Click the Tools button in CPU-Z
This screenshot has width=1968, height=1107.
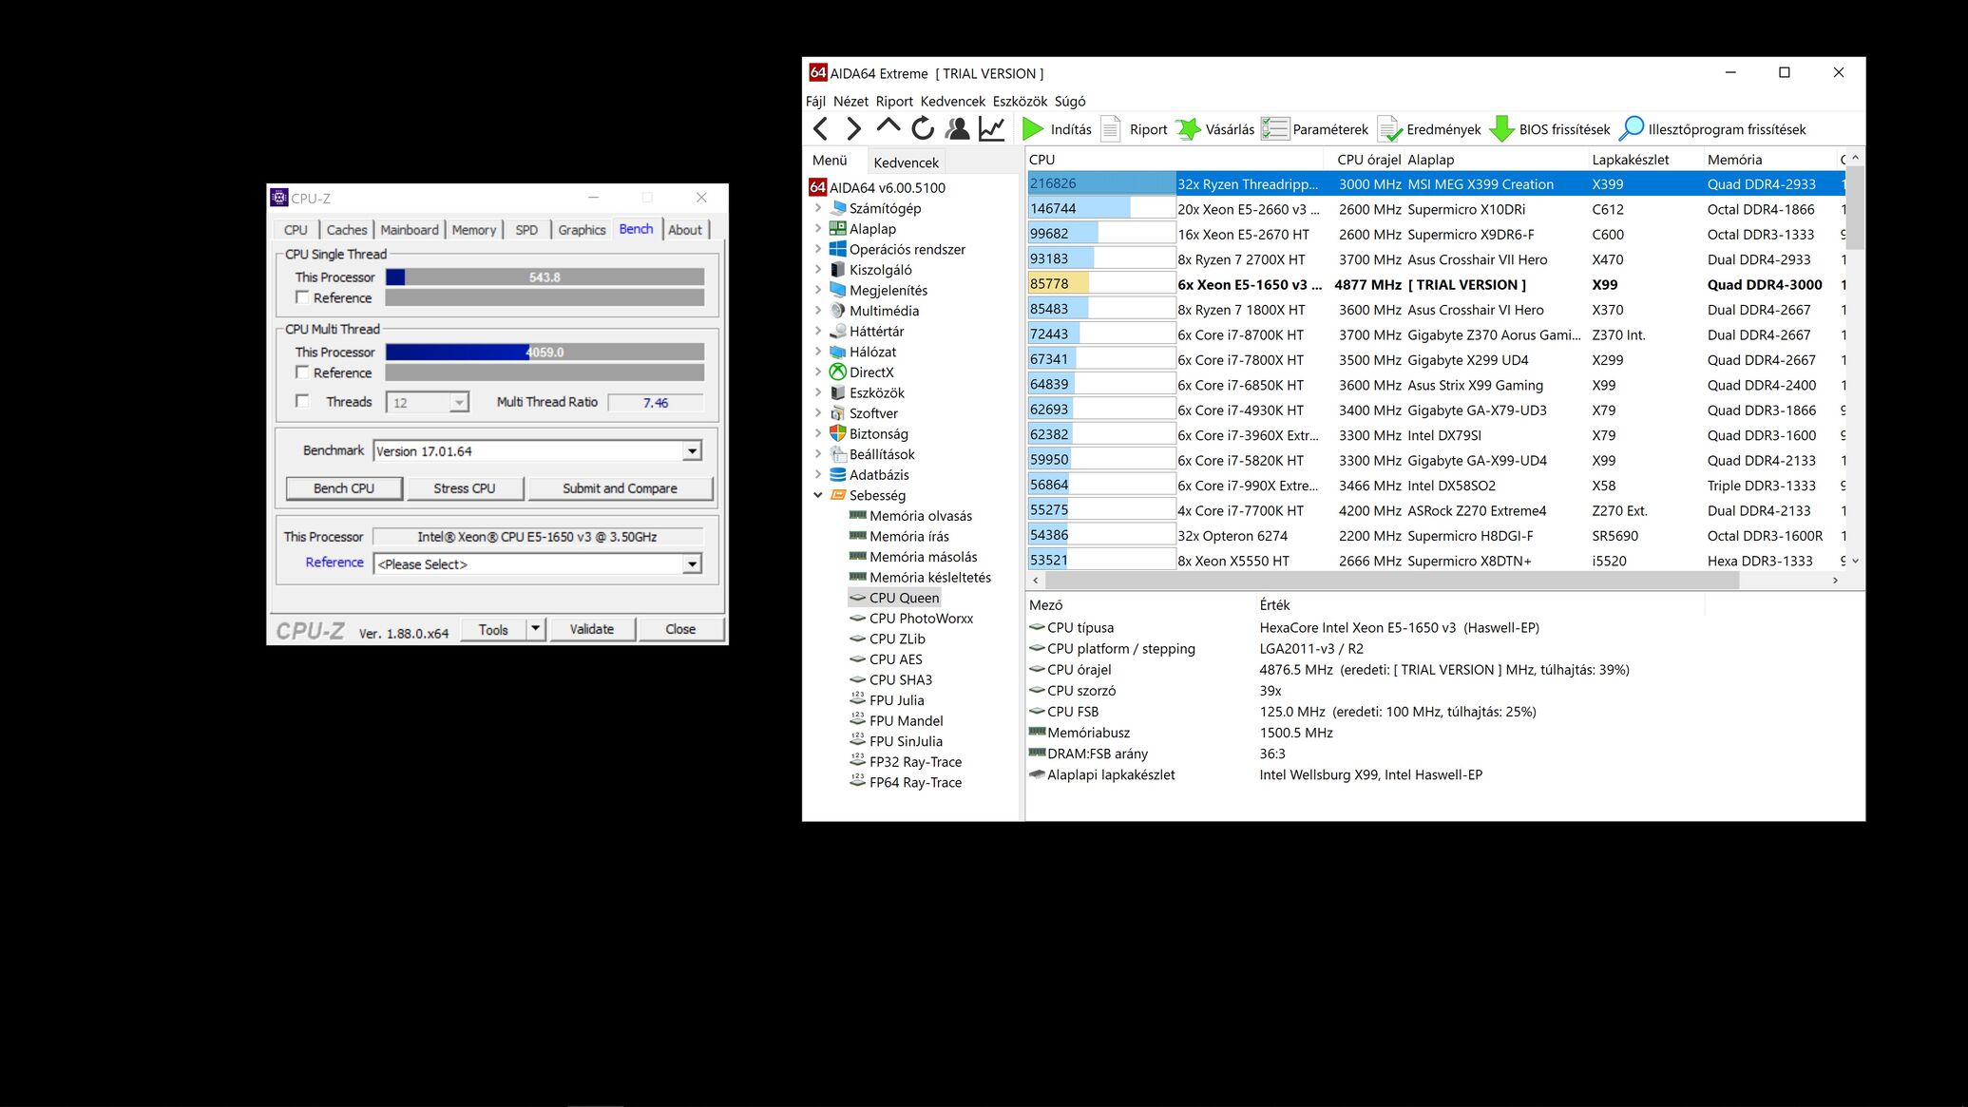click(493, 629)
